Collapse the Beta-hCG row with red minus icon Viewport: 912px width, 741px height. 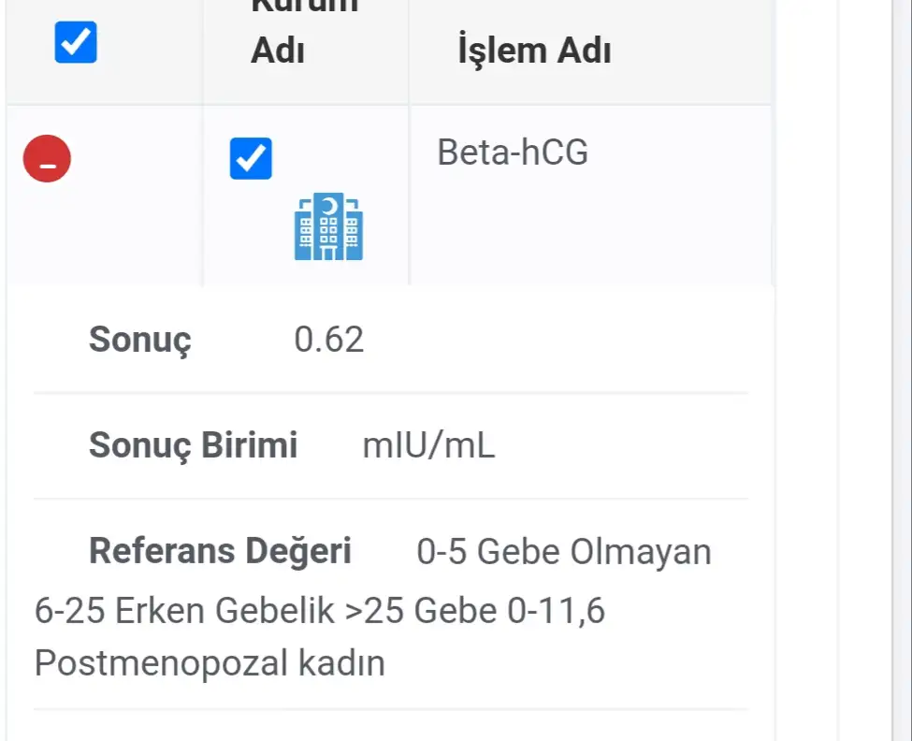coord(47,158)
